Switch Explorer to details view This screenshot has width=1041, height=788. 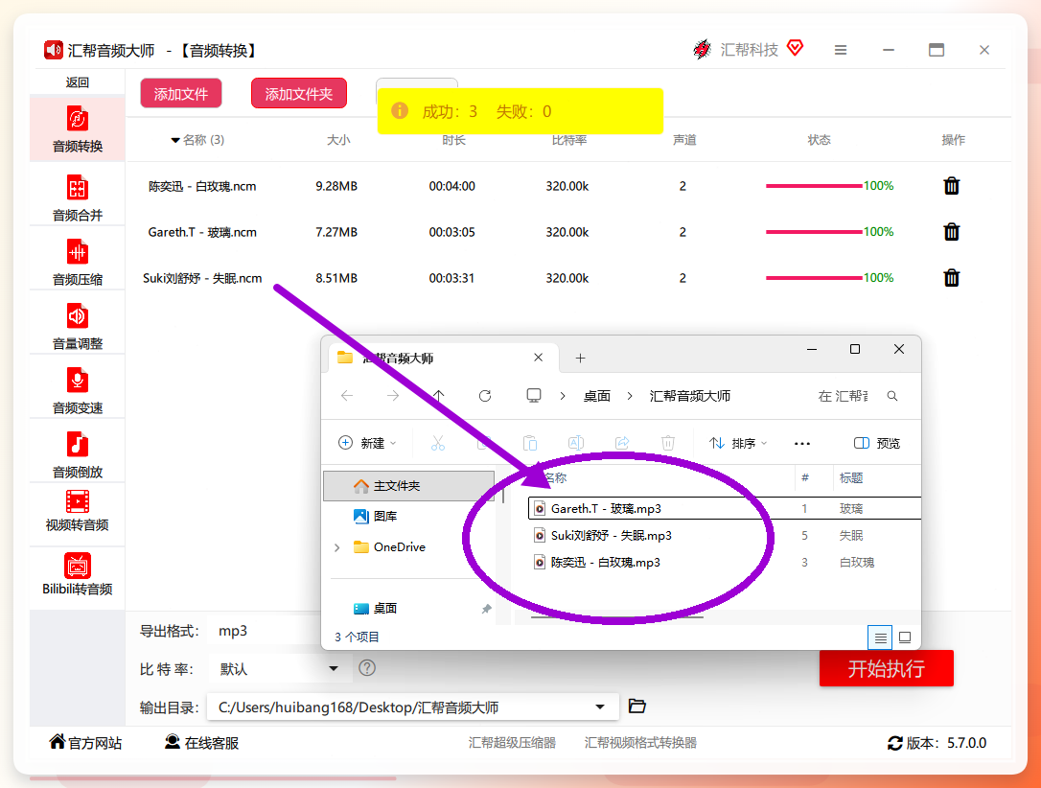tap(880, 637)
